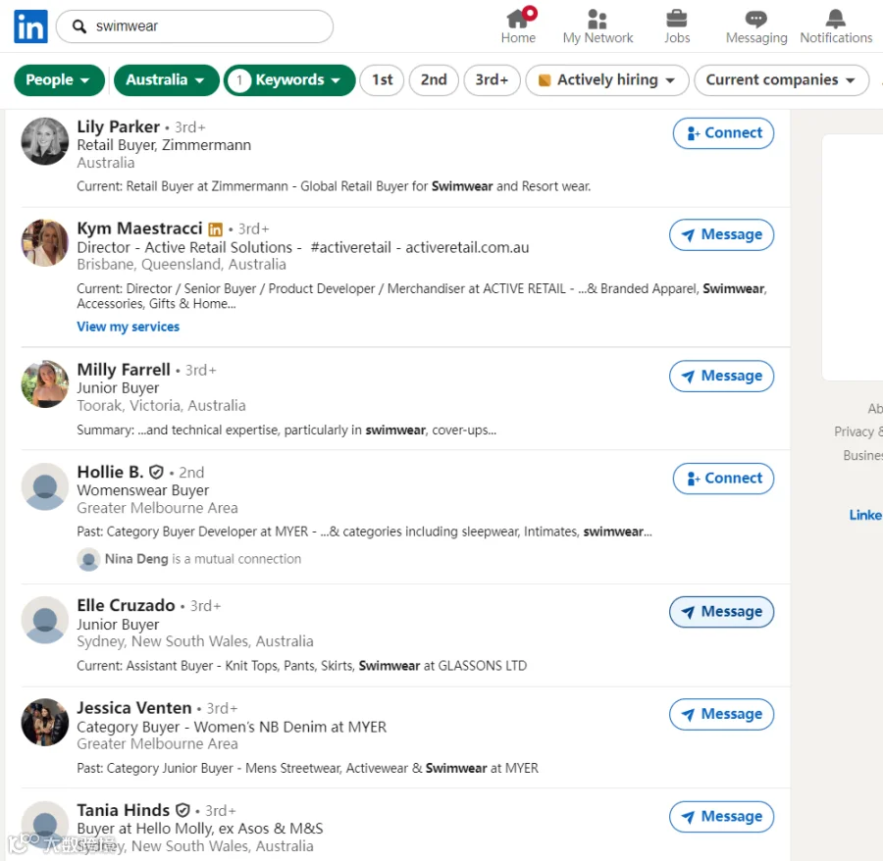This screenshot has width=883, height=861.
Task: Message Tania Hinds
Action: (x=721, y=817)
